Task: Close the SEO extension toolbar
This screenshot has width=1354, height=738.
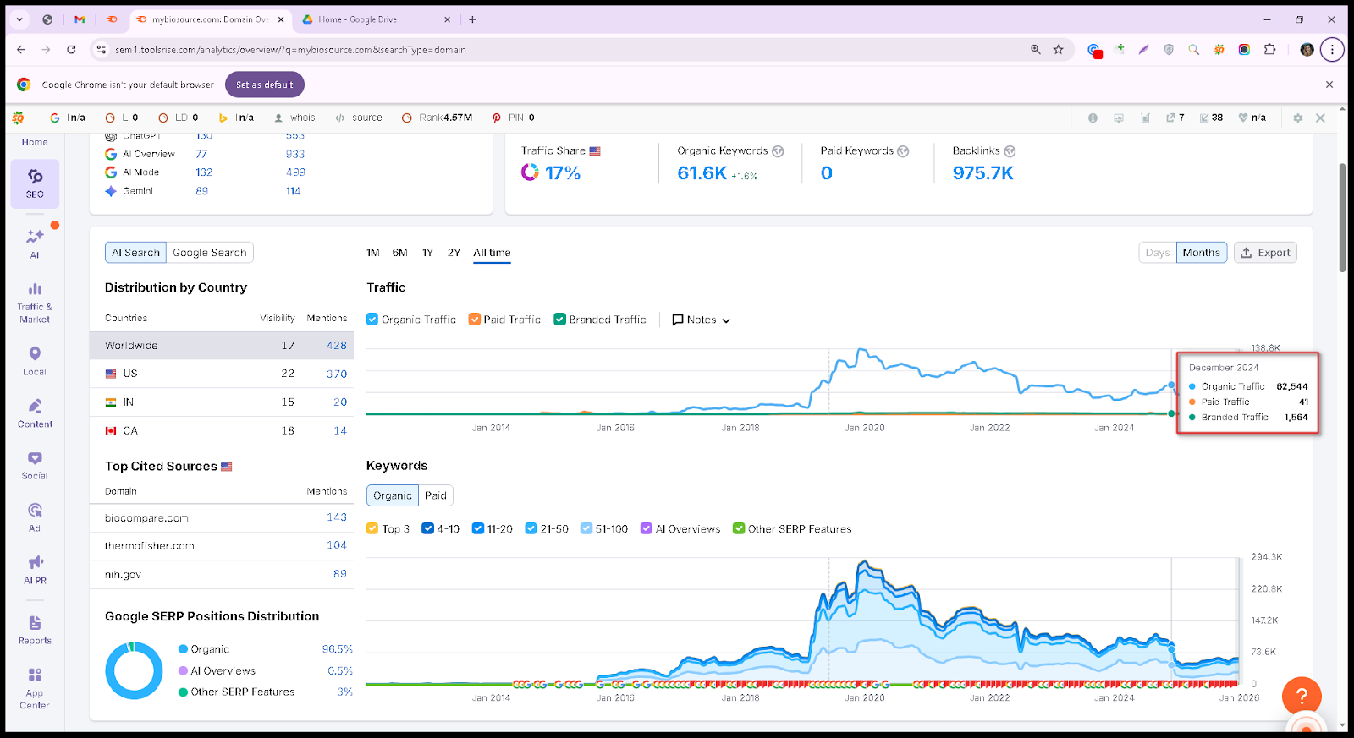Action: tap(1320, 118)
